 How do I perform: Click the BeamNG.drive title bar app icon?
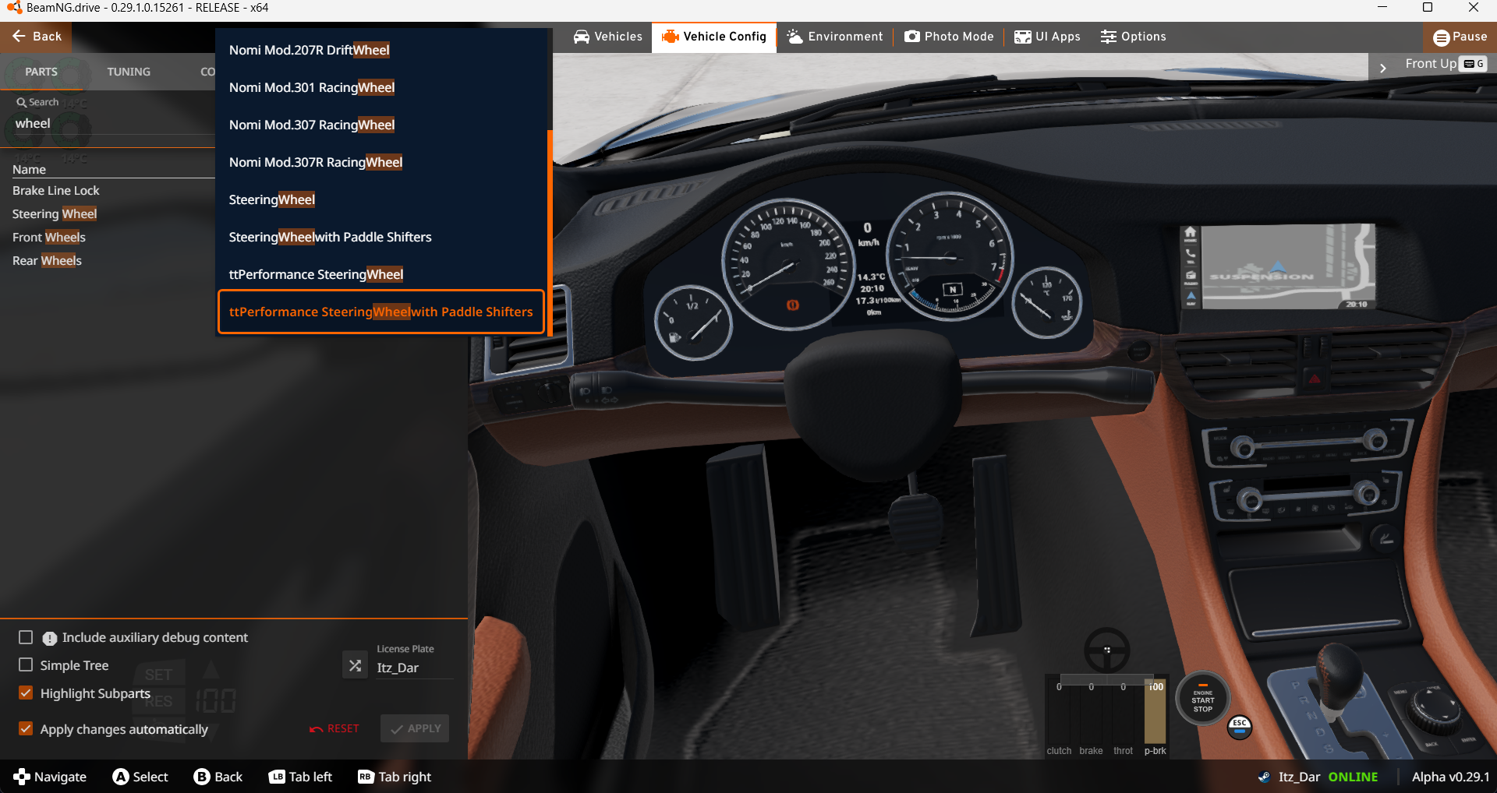pos(14,8)
